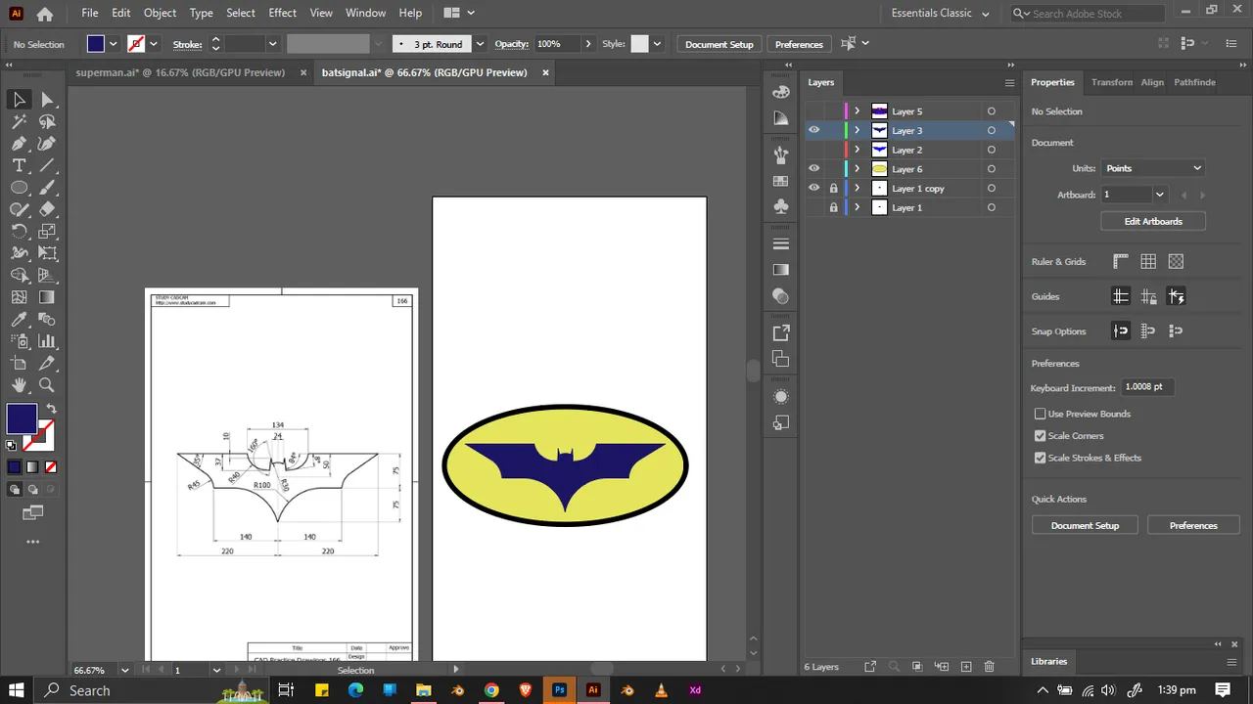
Task: Open the Effect menu
Action: click(282, 13)
